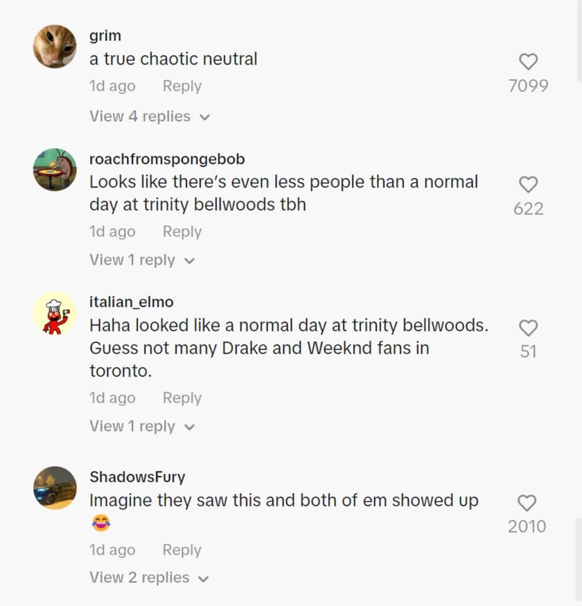The width and height of the screenshot is (582, 606).
Task: Open grim's profile picture
Action: coord(55,47)
